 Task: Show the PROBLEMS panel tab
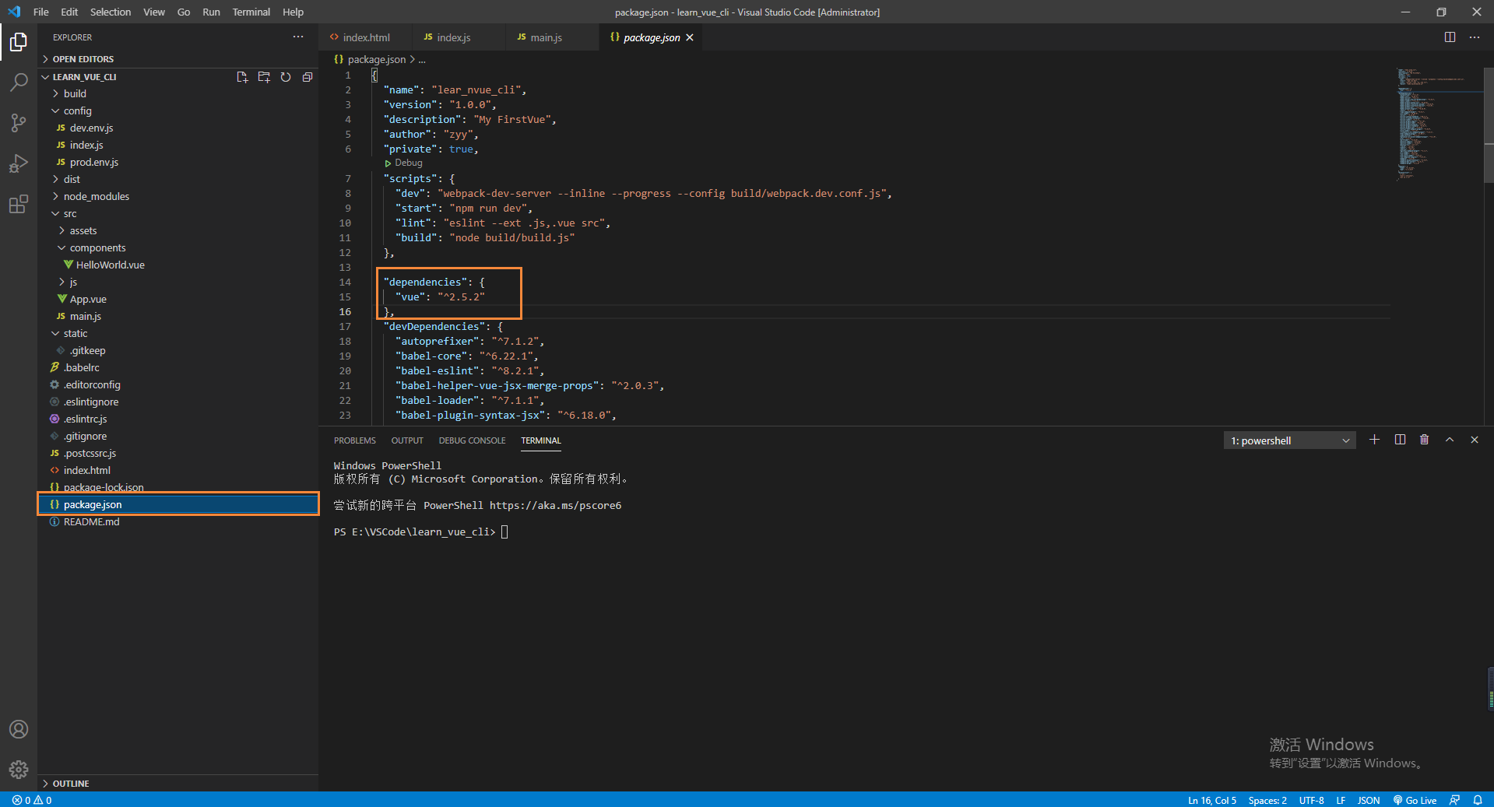(x=354, y=440)
